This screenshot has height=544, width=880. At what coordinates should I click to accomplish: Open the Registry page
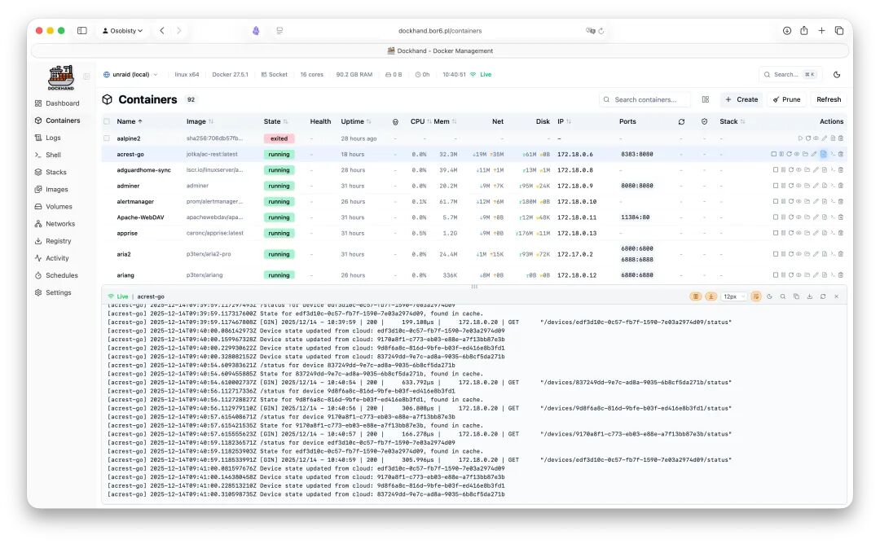(53, 241)
